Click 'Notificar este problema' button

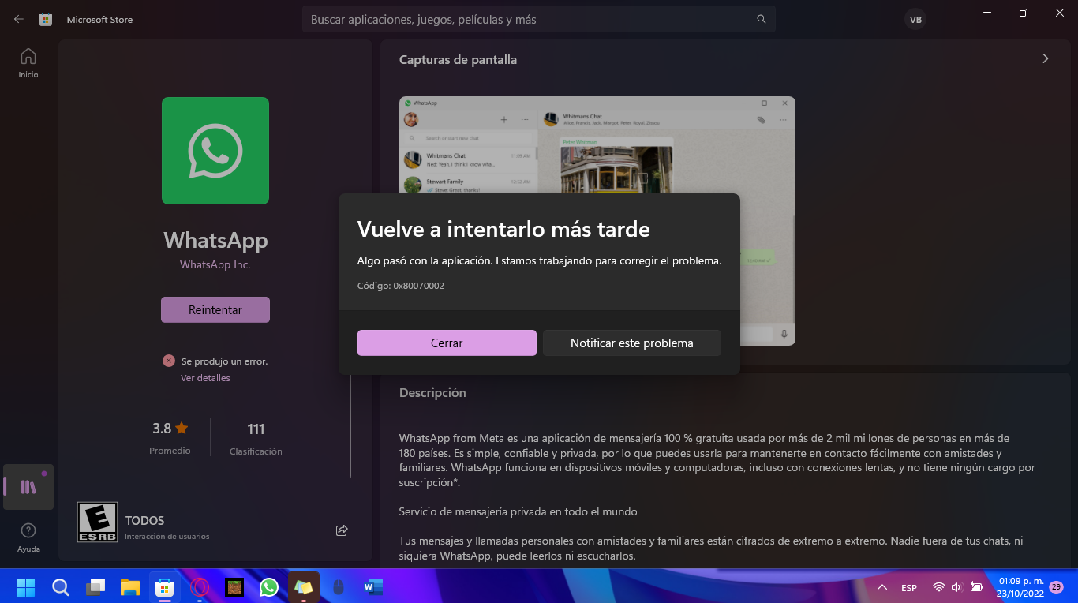(x=632, y=343)
